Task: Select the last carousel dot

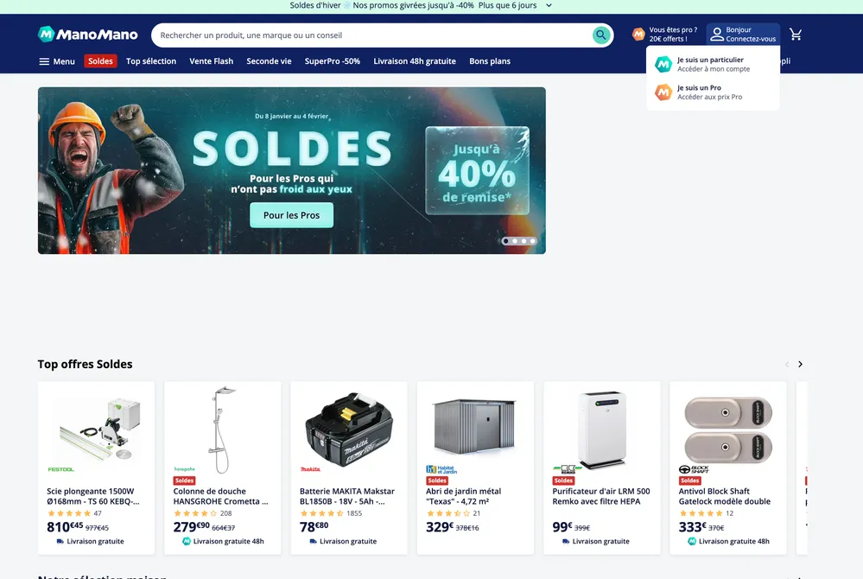Action: tap(532, 241)
